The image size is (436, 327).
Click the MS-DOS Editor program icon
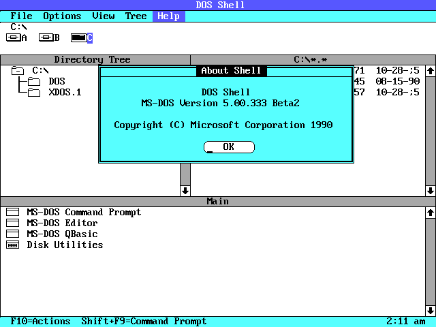coord(12,223)
